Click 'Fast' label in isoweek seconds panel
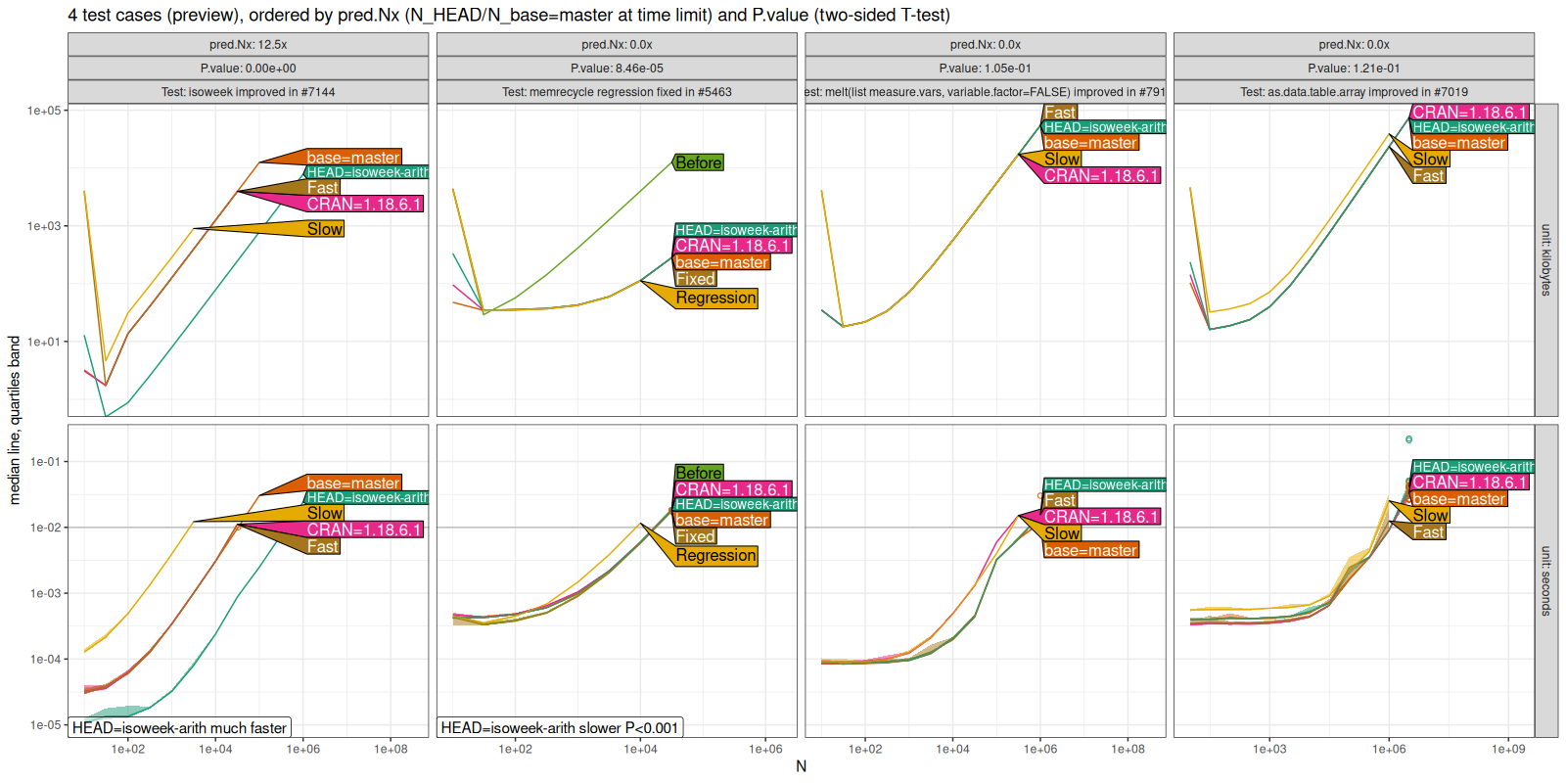1566x783 pixels. (322, 547)
